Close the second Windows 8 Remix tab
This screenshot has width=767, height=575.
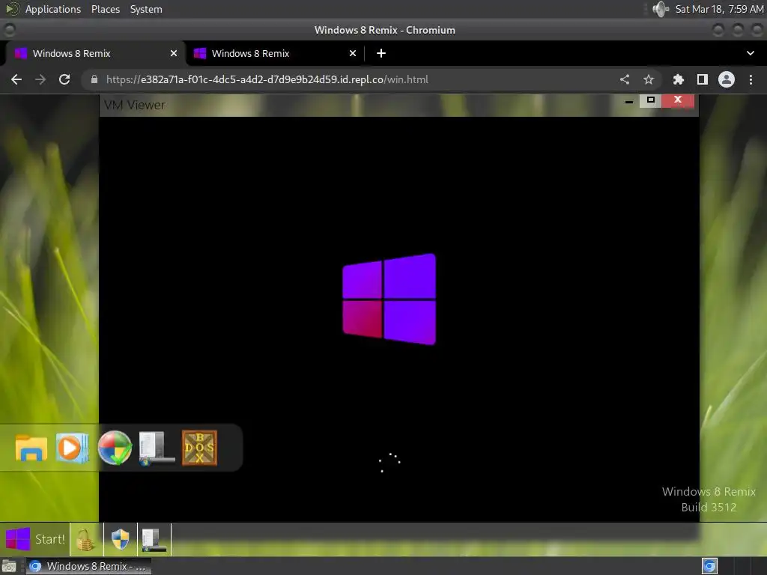coord(353,53)
